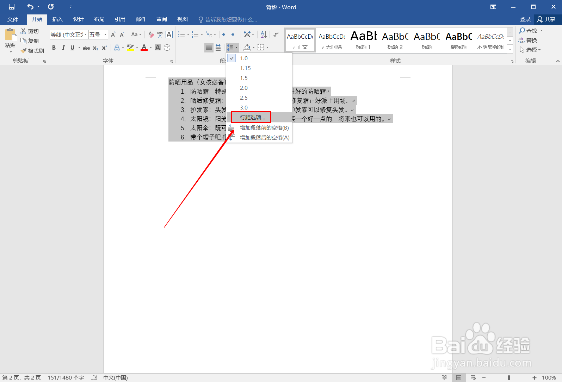Screen dimensions: 562x382
Task: Show or hide paragraph marks
Action: click(276, 35)
